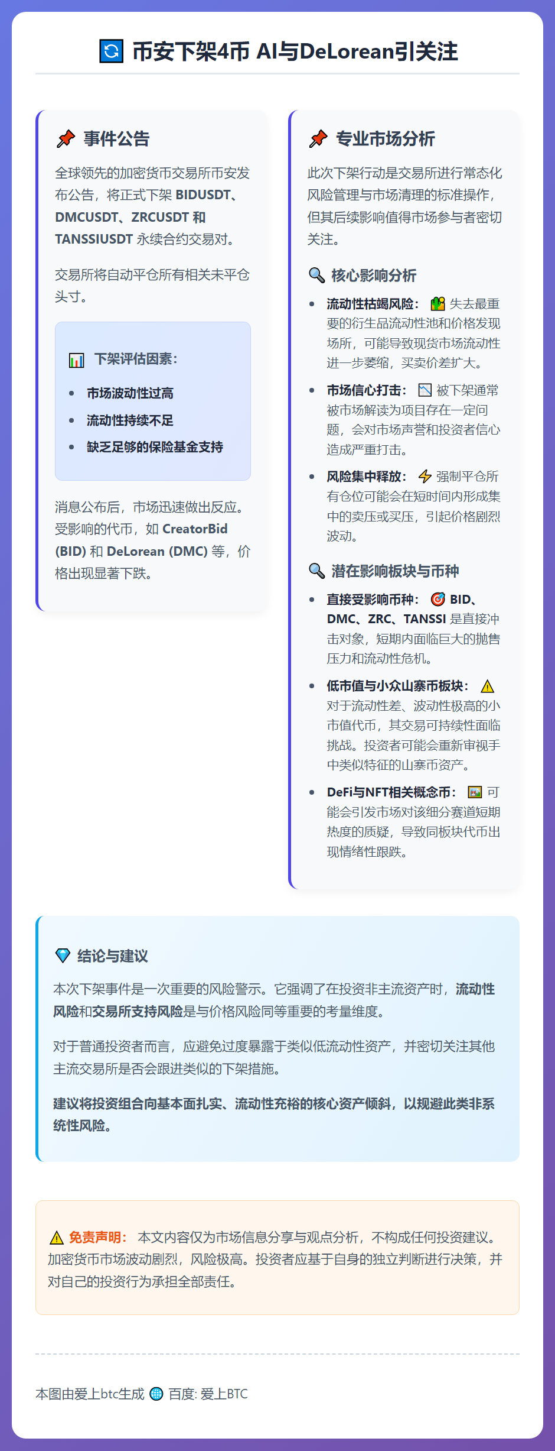This screenshot has width=555, height=1451.
Task: Click the paragraph starting 对于普通投资者而言
Action: point(274,1058)
